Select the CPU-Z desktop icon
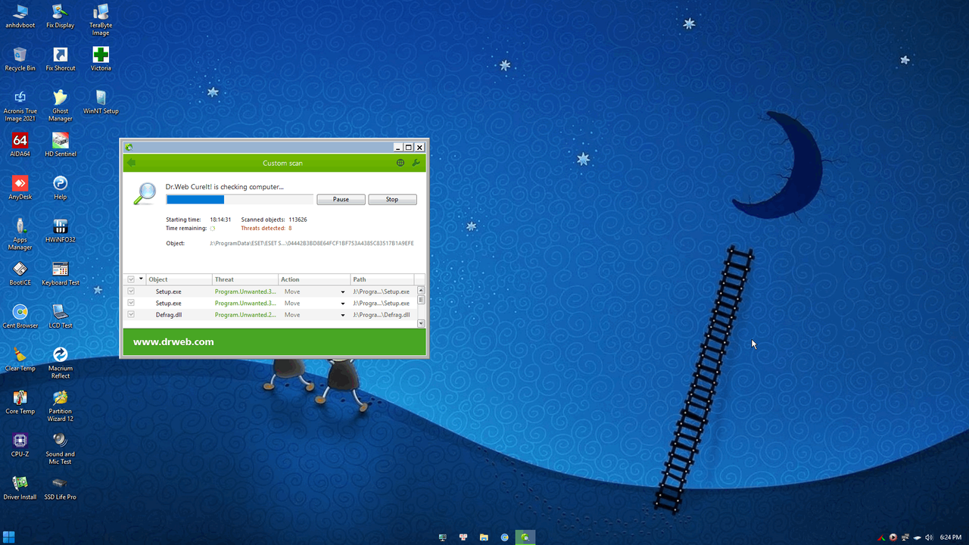Image resolution: width=969 pixels, height=545 pixels. [x=20, y=445]
